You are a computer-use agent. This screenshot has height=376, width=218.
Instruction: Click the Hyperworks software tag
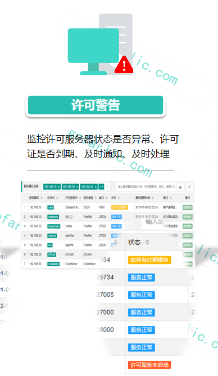pyautogui.click(x=53, y=226)
